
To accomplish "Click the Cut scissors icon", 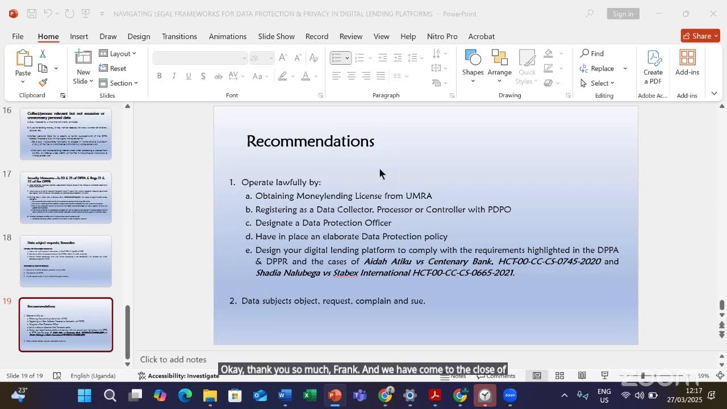I will (43, 53).
